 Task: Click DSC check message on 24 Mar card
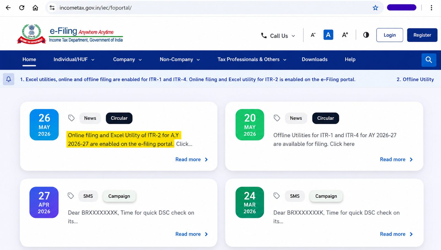tap(336, 217)
